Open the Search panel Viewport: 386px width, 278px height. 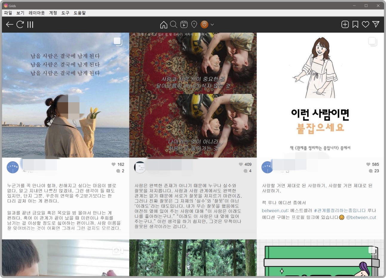click(174, 25)
